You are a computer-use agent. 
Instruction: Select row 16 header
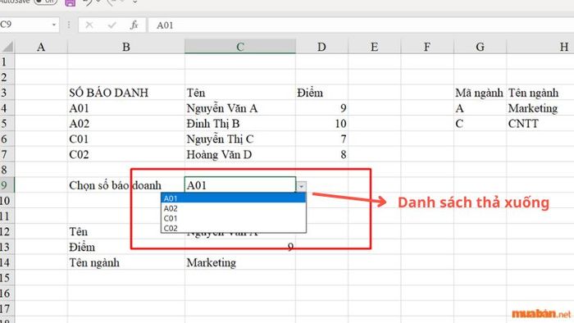point(7,293)
